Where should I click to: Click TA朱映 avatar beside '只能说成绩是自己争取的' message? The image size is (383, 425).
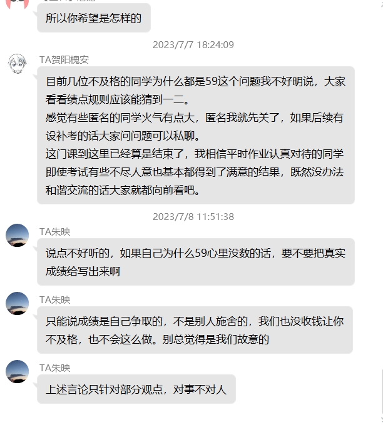tap(18, 303)
